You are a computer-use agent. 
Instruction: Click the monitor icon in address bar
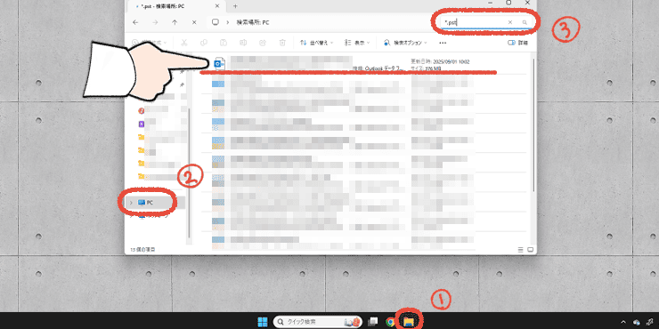tap(216, 22)
